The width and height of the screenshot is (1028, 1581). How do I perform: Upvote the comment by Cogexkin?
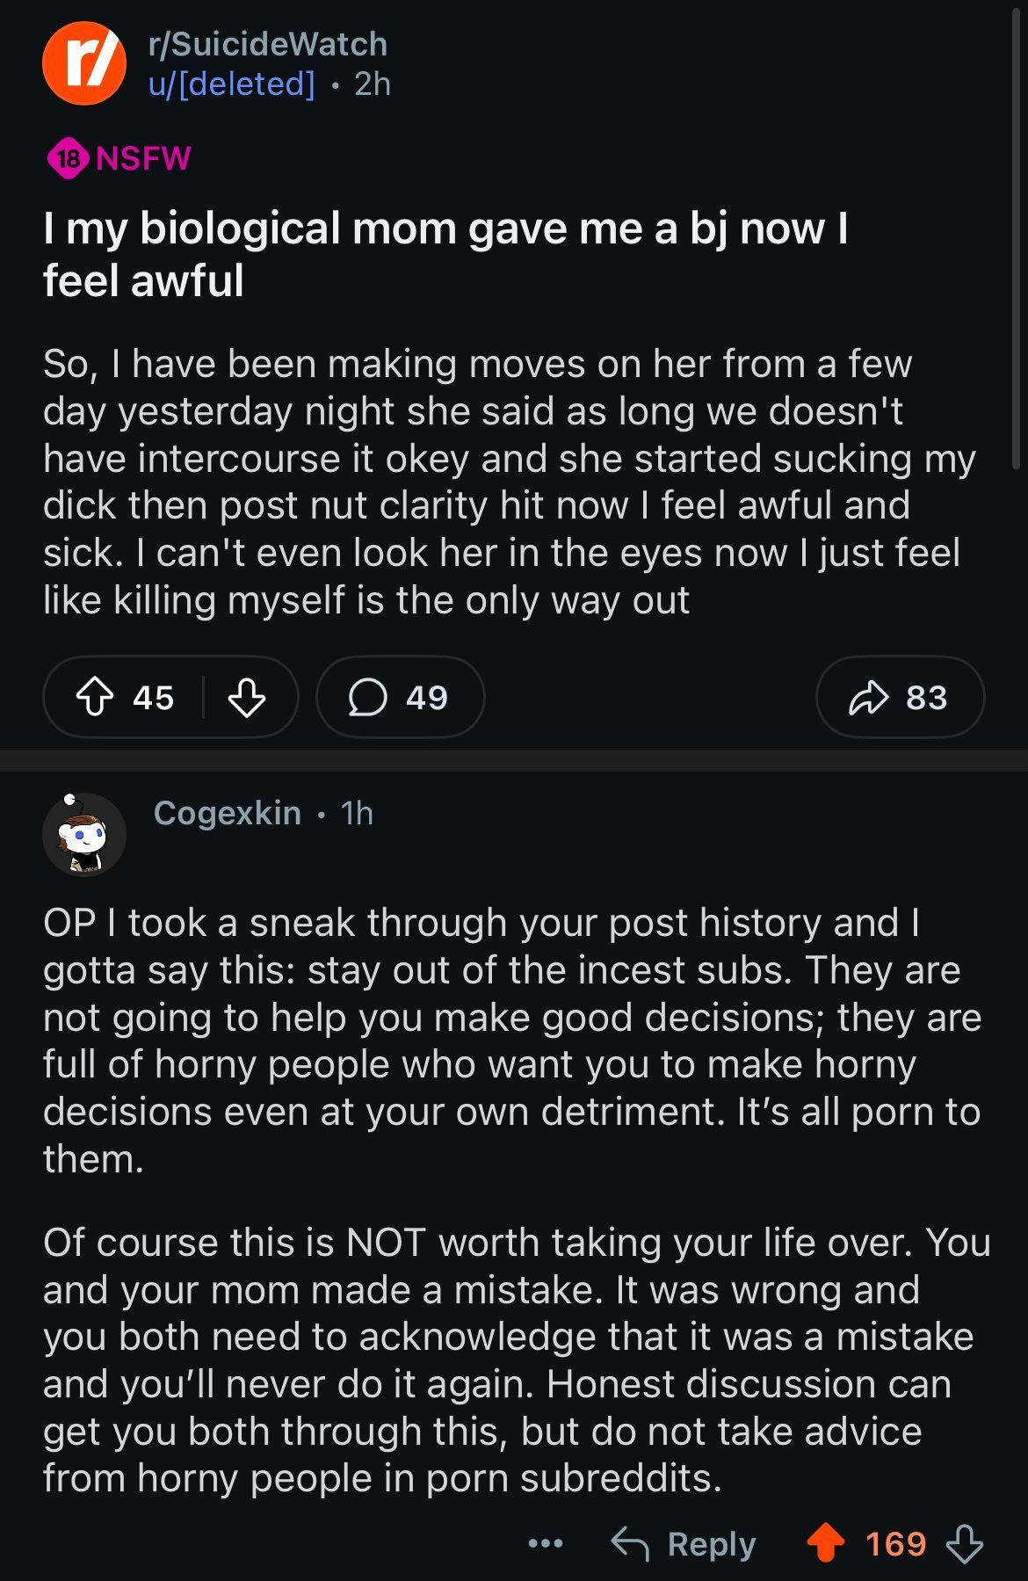coord(825,1542)
